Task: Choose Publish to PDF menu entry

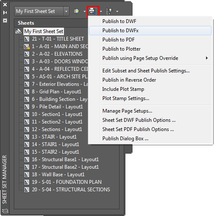Action: point(119,40)
